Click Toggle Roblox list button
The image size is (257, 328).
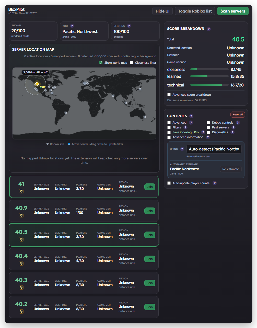click(195, 11)
